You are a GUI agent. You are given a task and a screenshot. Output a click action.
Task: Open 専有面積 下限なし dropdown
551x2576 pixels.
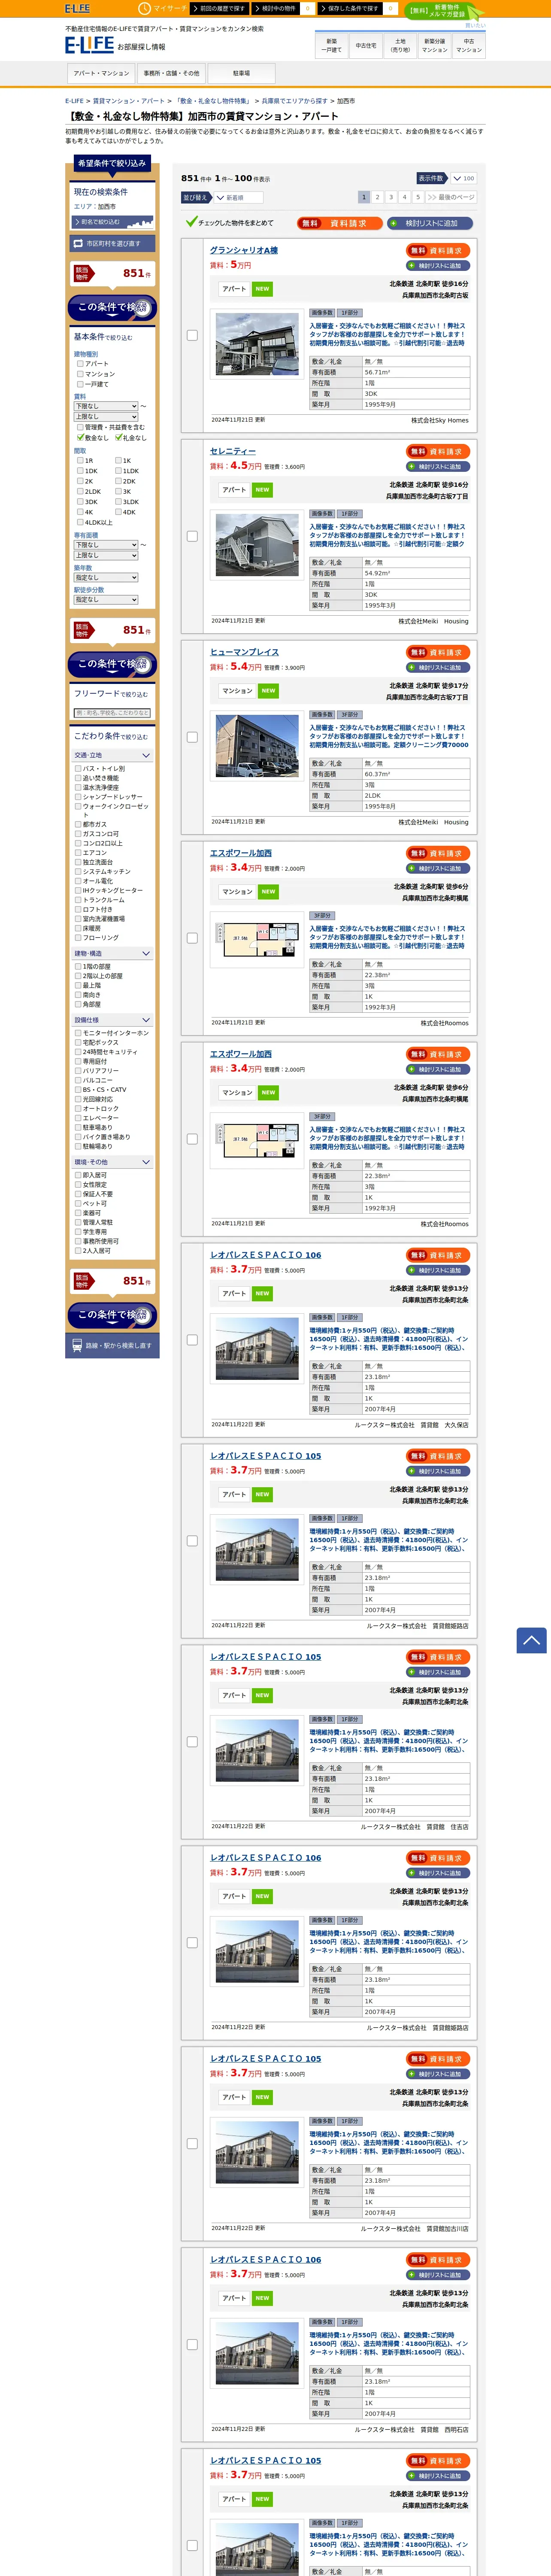[x=106, y=545]
